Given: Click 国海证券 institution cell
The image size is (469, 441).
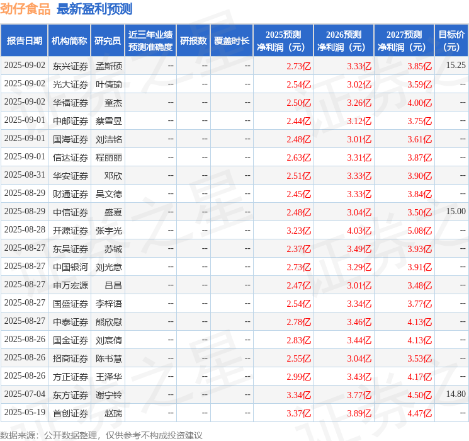Looking at the screenshot, I should pyautogui.click(x=71, y=139).
